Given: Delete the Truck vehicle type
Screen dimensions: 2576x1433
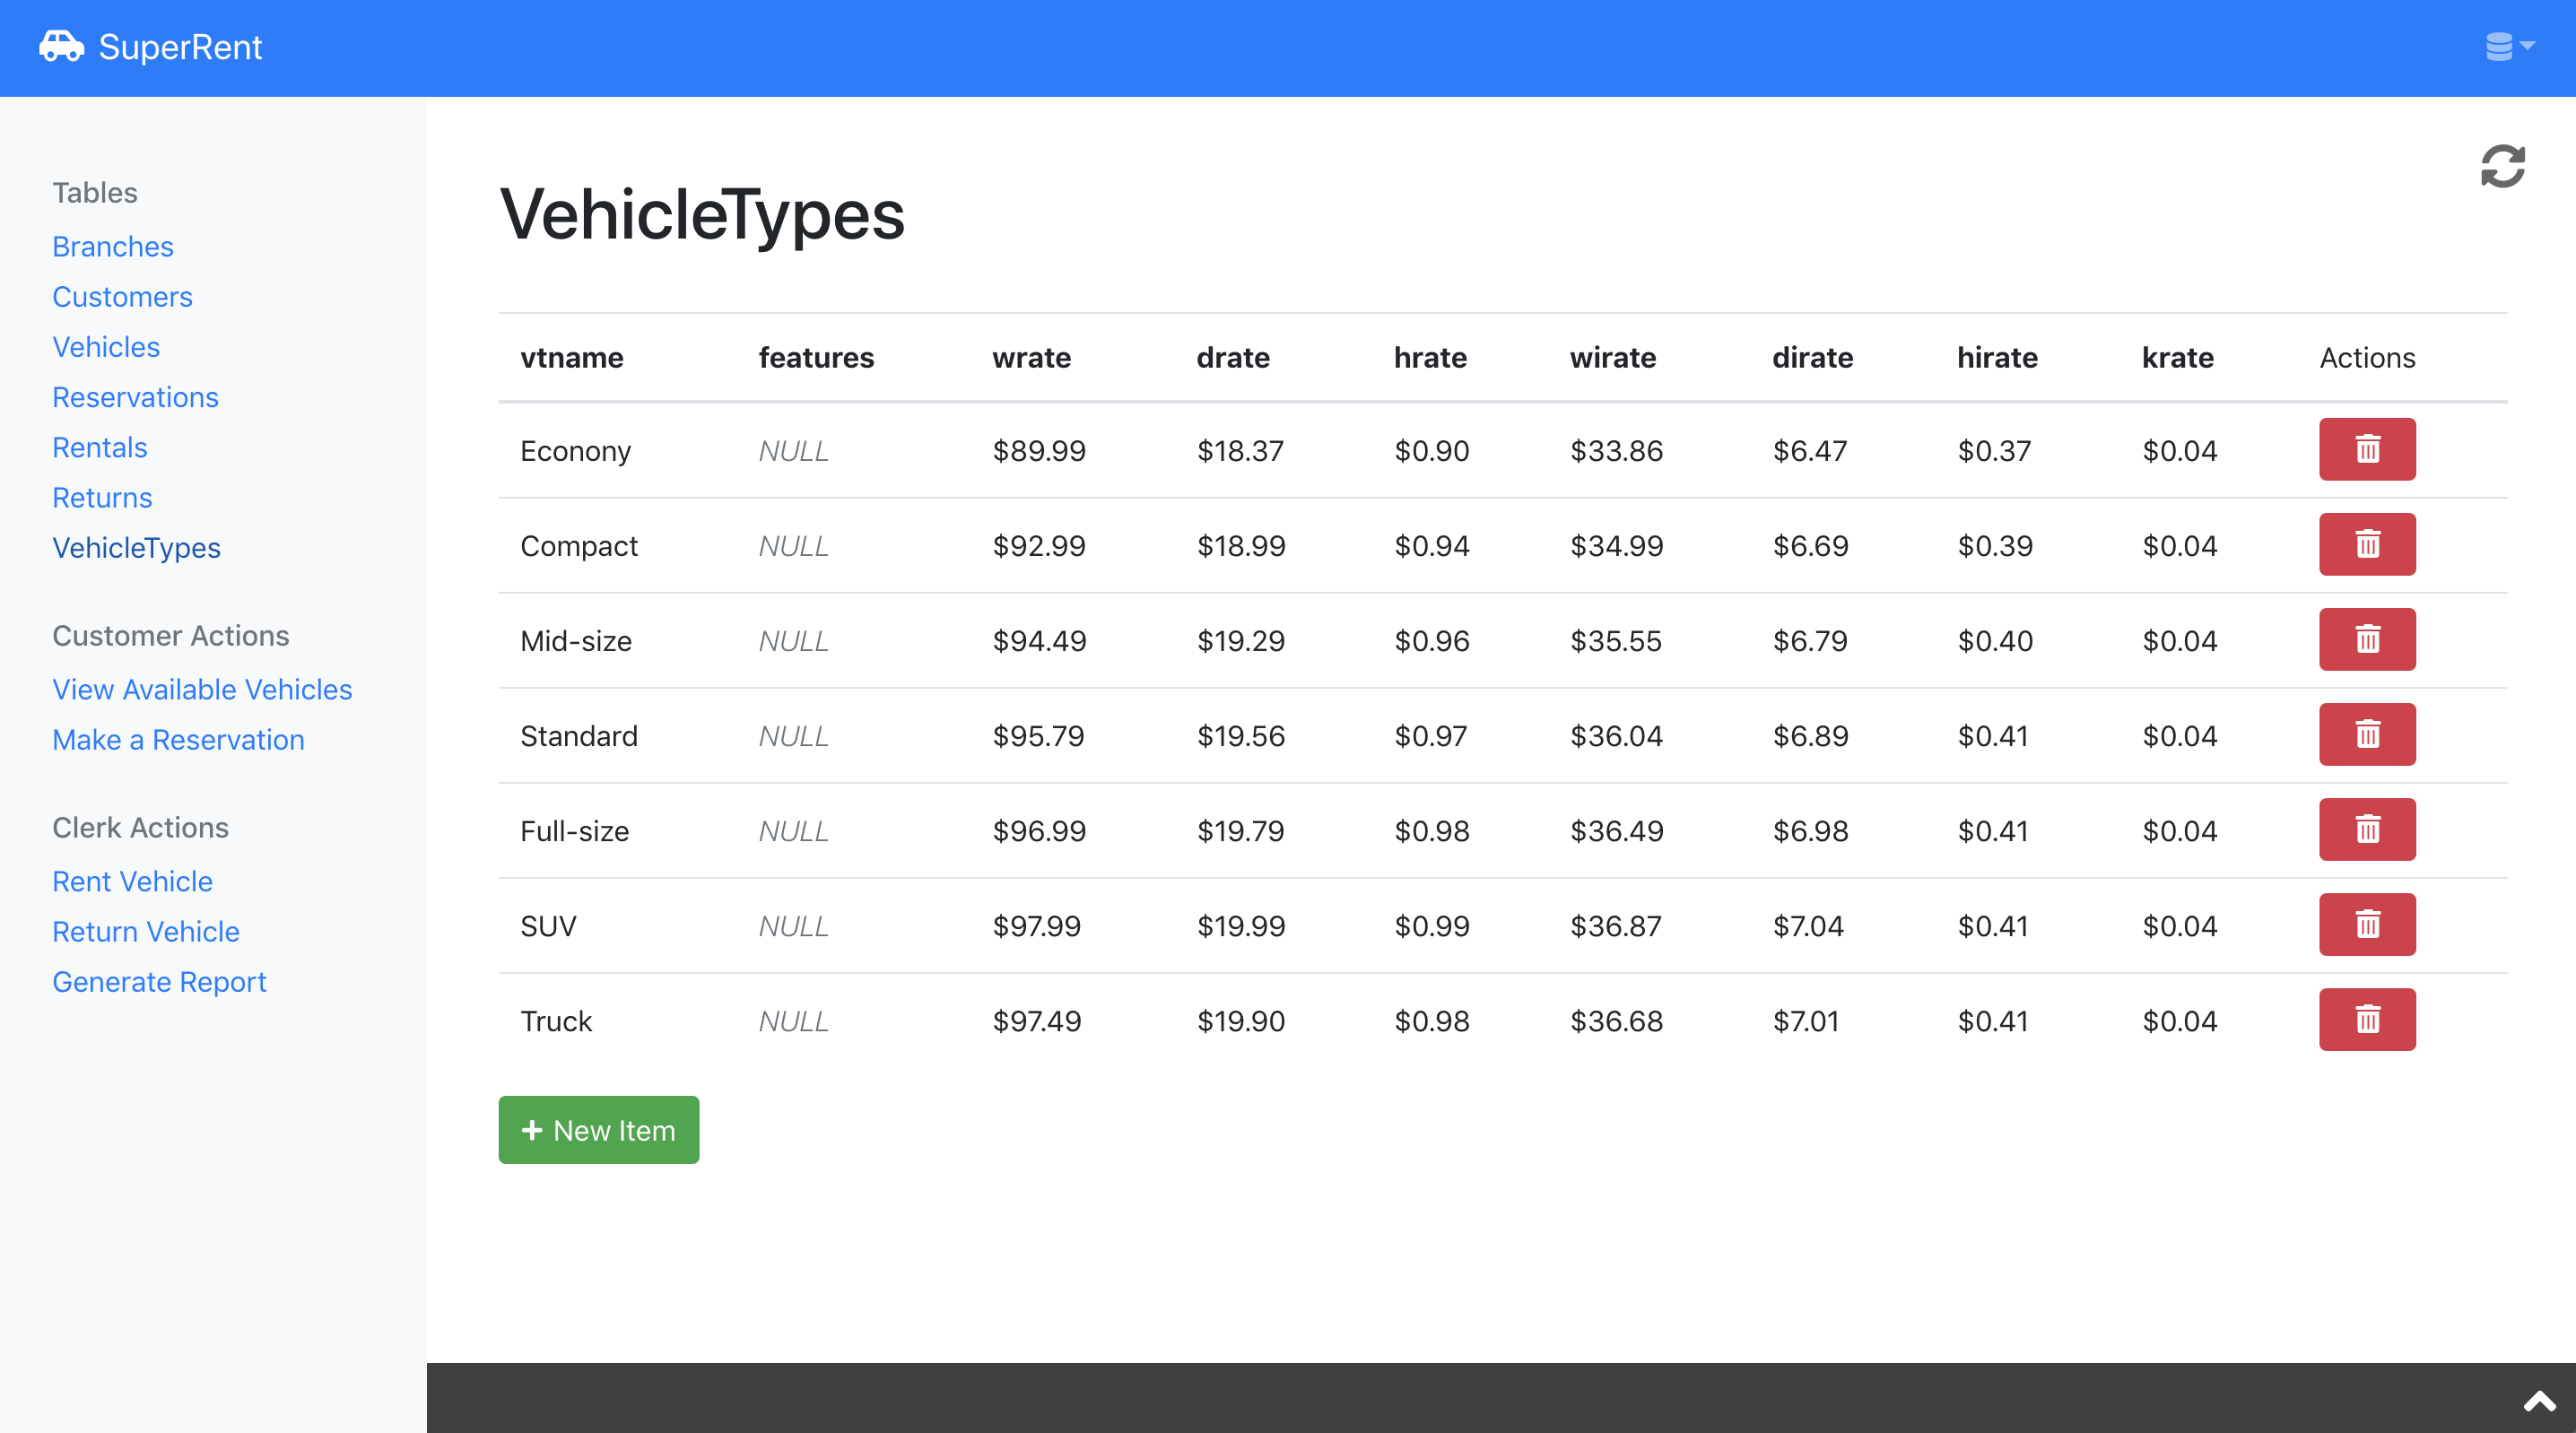Looking at the screenshot, I should [x=2366, y=1020].
